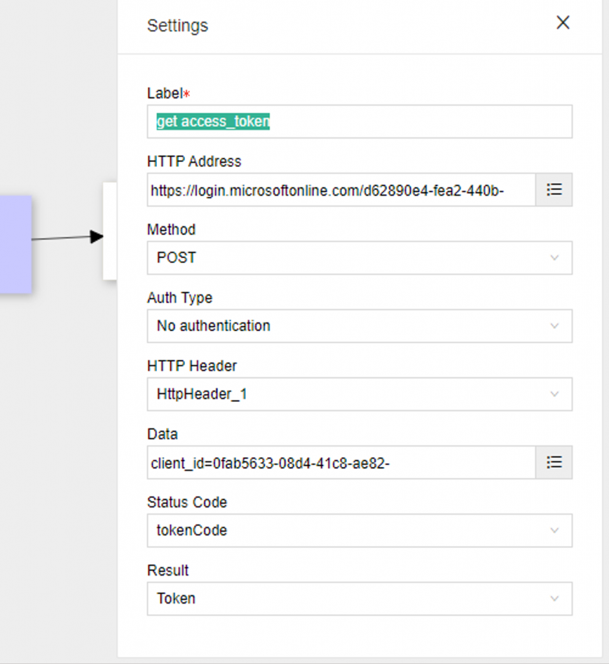Expand the Status Code dropdown

359,530
